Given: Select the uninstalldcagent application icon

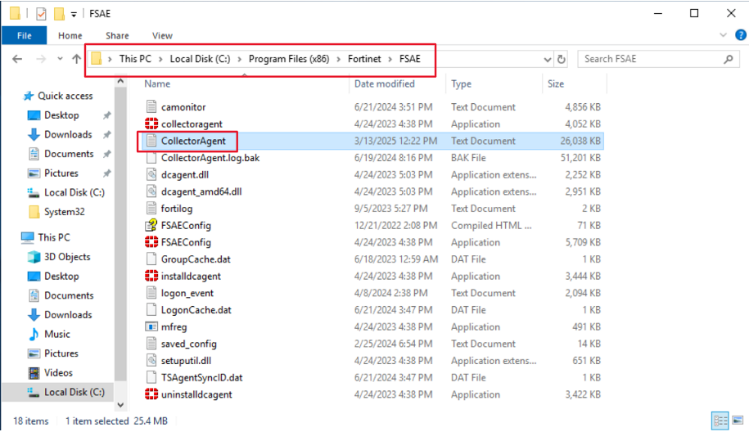Looking at the screenshot, I should click(151, 394).
